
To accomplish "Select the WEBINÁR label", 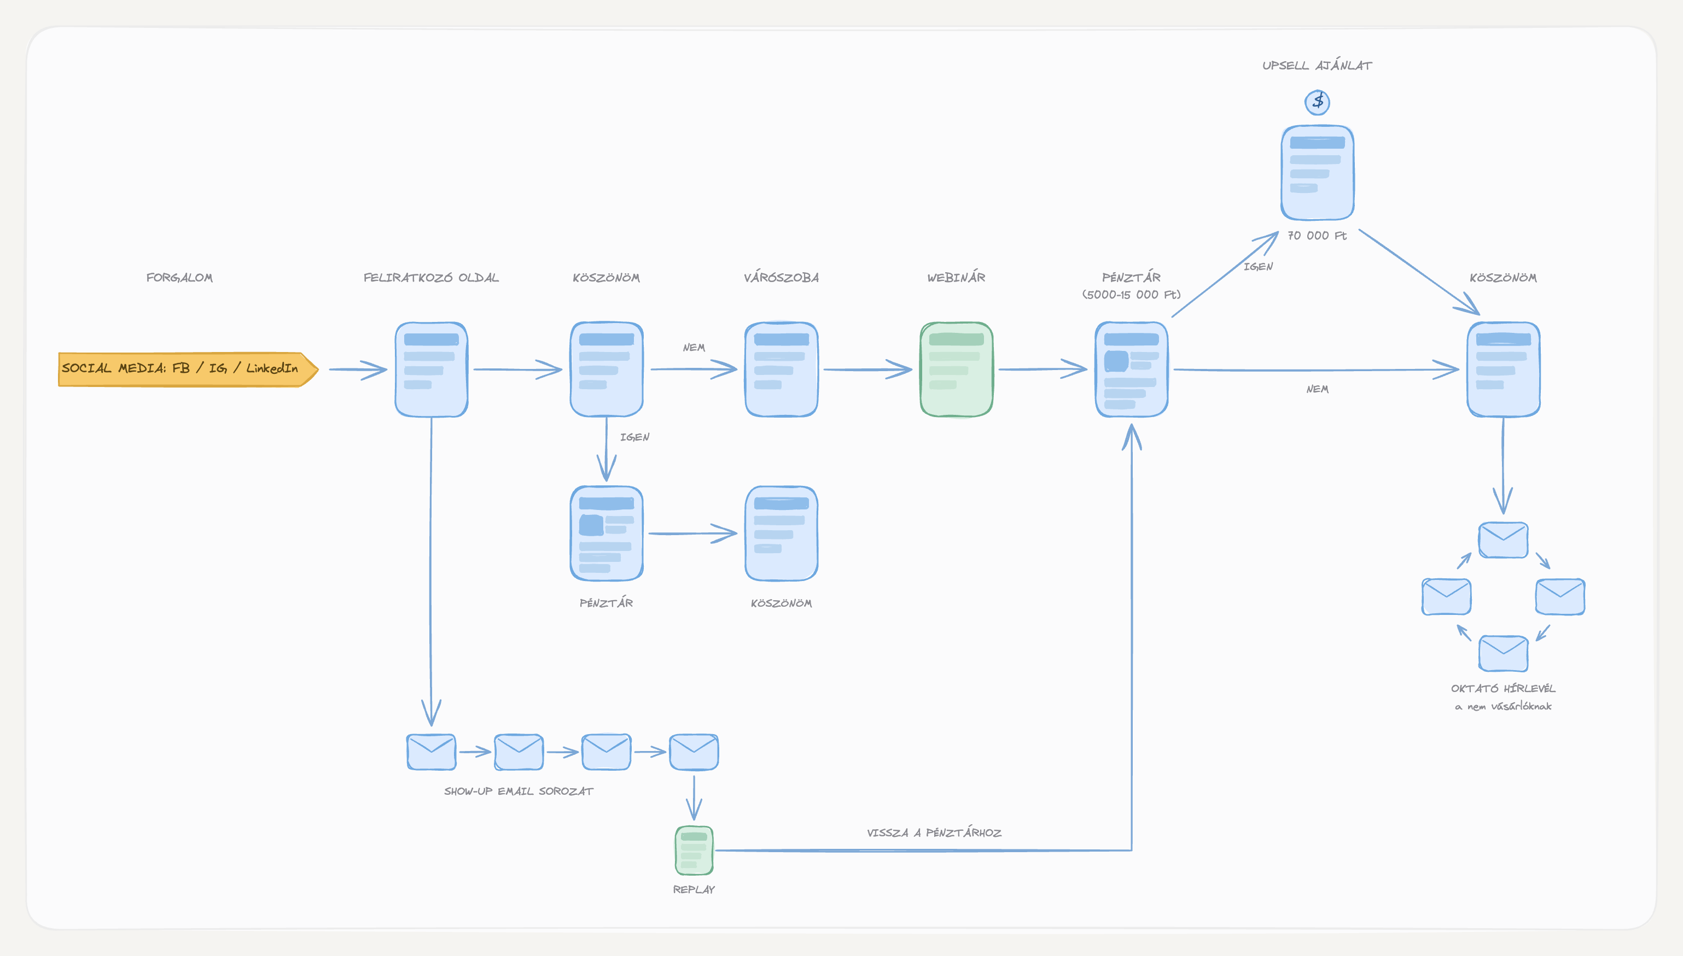I will click(x=957, y=277).
